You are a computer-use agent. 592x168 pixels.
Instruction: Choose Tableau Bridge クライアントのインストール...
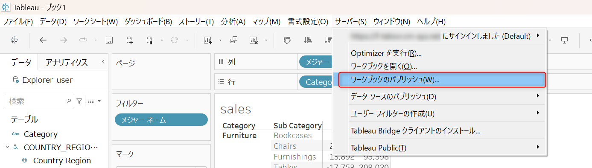click(x=440, y=131)
